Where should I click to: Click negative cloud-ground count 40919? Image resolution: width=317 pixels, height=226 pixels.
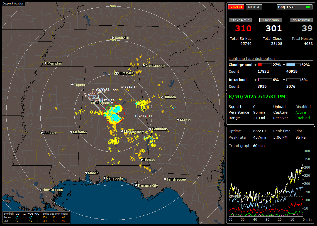point(292,72)
